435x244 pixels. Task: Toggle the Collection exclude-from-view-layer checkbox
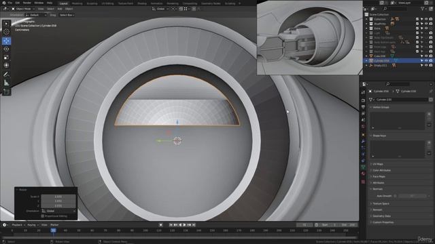point(417,19)
